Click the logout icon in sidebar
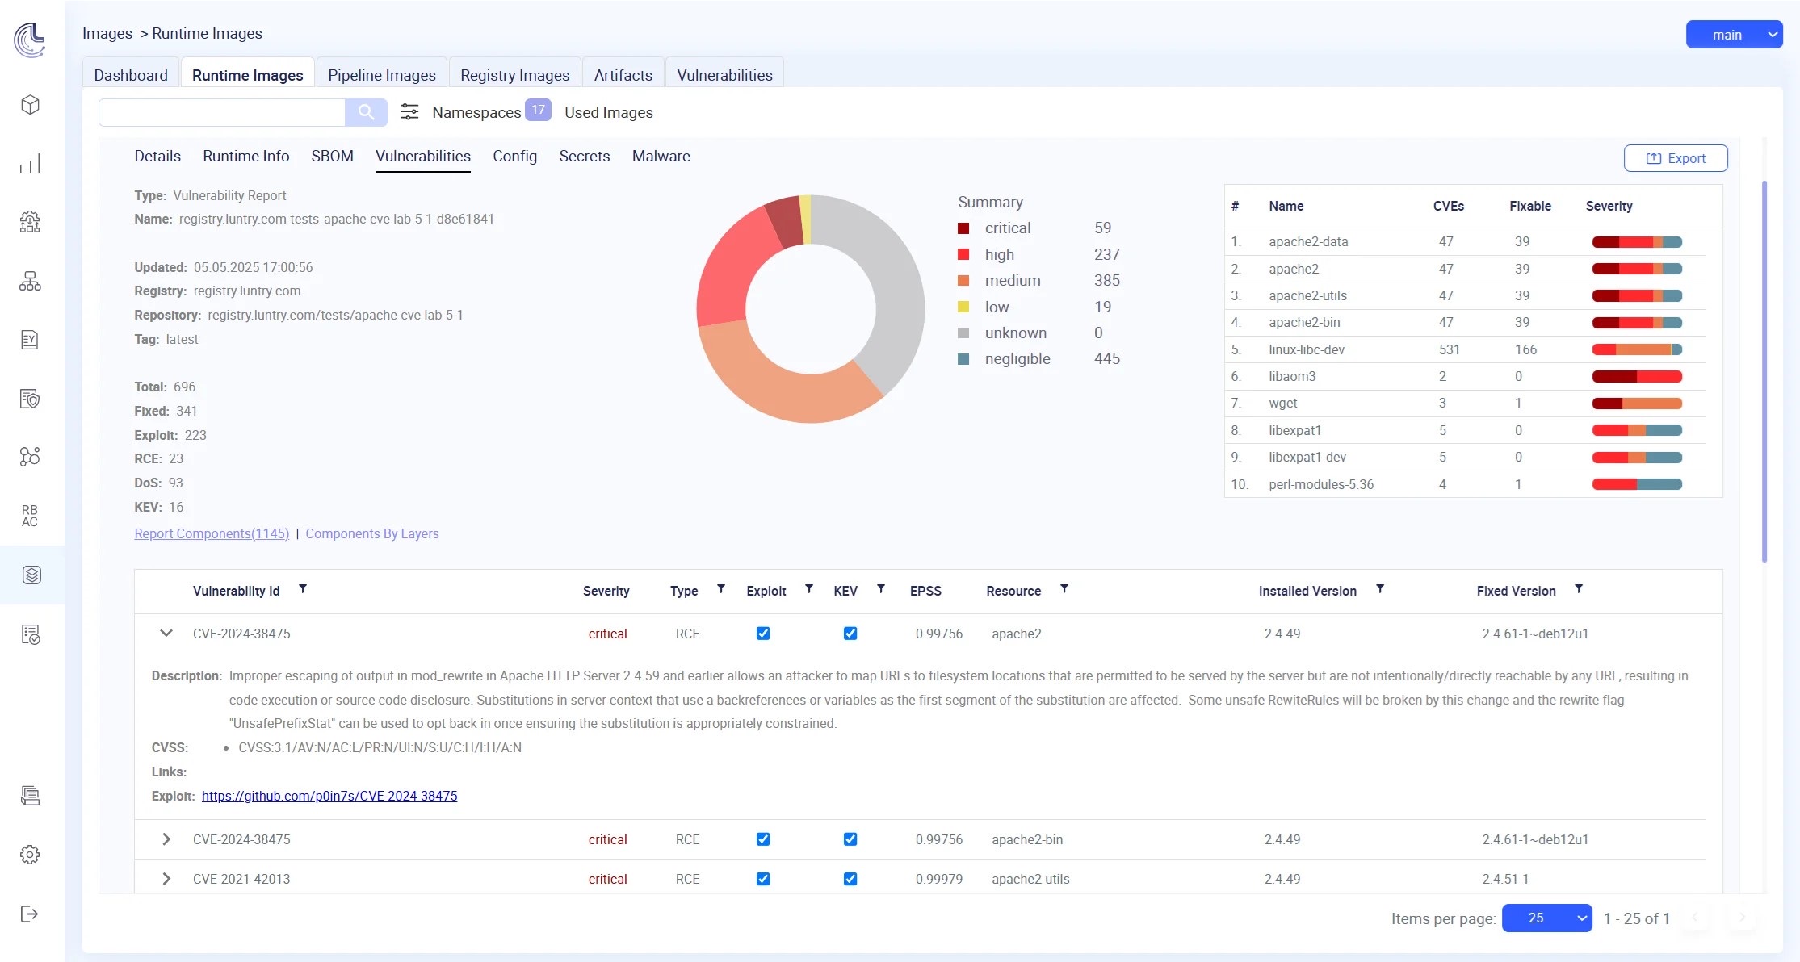The height and width of the screenshot is (962, 1800). click(x=30, y=914)
